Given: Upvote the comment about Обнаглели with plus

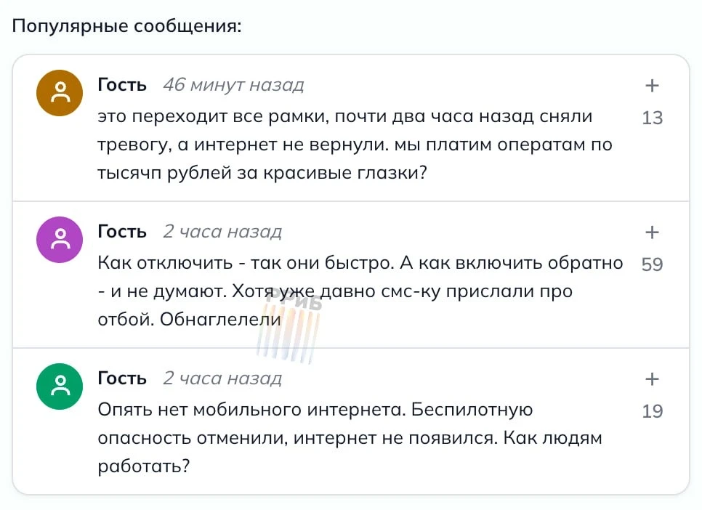Looking at the screenshot, I should tap(652, 232).
